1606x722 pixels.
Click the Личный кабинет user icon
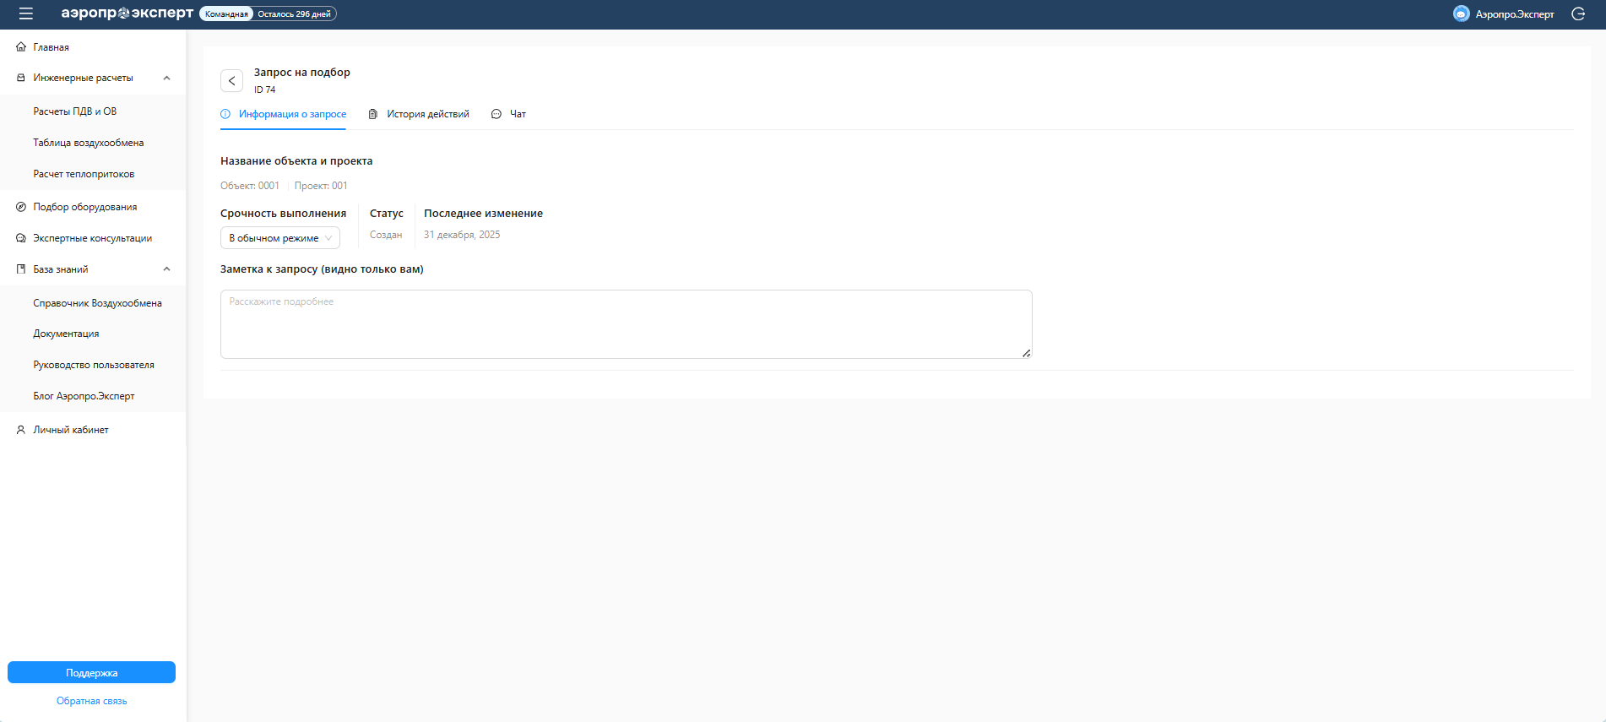click(x=21, y=430)
